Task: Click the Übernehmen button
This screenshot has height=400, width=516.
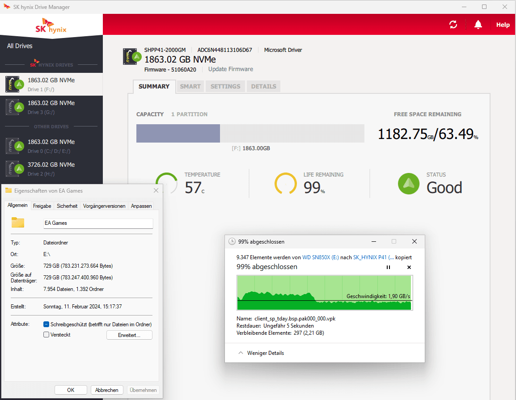Action: point(143,390)
